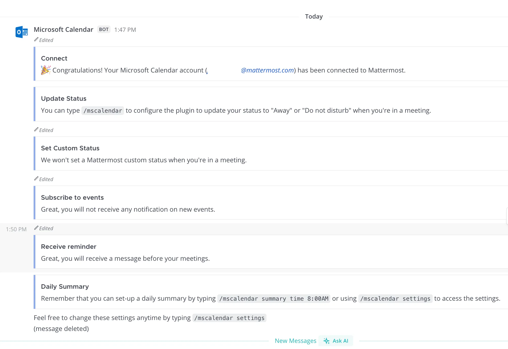Screen dimensions: 508x349
Task: Open the Microsoft Calendar bot profile name
Action: (63, 30)
